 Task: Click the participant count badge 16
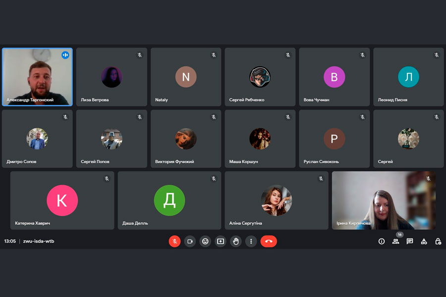399,235
